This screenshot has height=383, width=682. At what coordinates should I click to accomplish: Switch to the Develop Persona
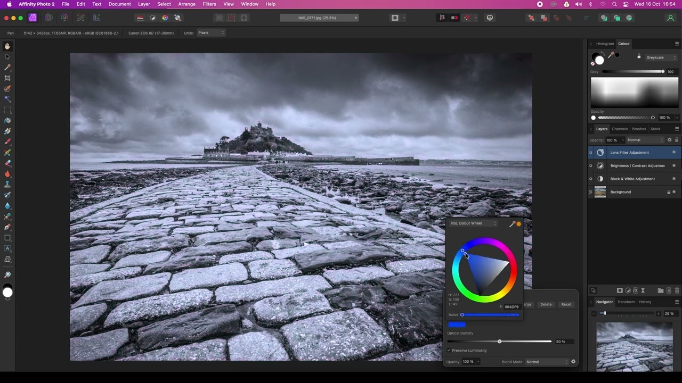point(64,18)
